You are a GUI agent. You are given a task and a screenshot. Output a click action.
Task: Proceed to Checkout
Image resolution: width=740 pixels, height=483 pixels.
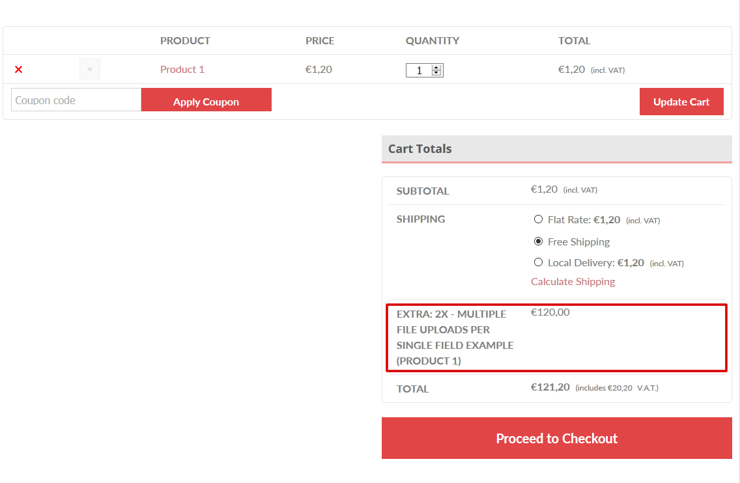click(556, 438)
